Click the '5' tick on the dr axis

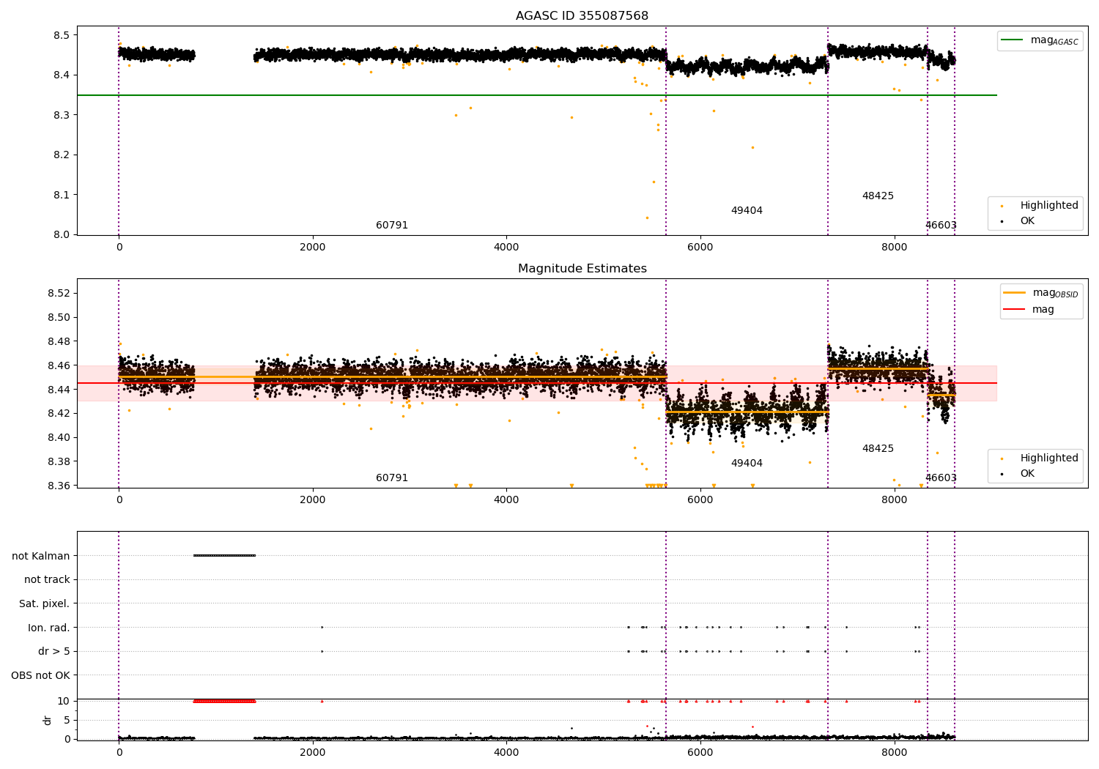coord(67,720)
